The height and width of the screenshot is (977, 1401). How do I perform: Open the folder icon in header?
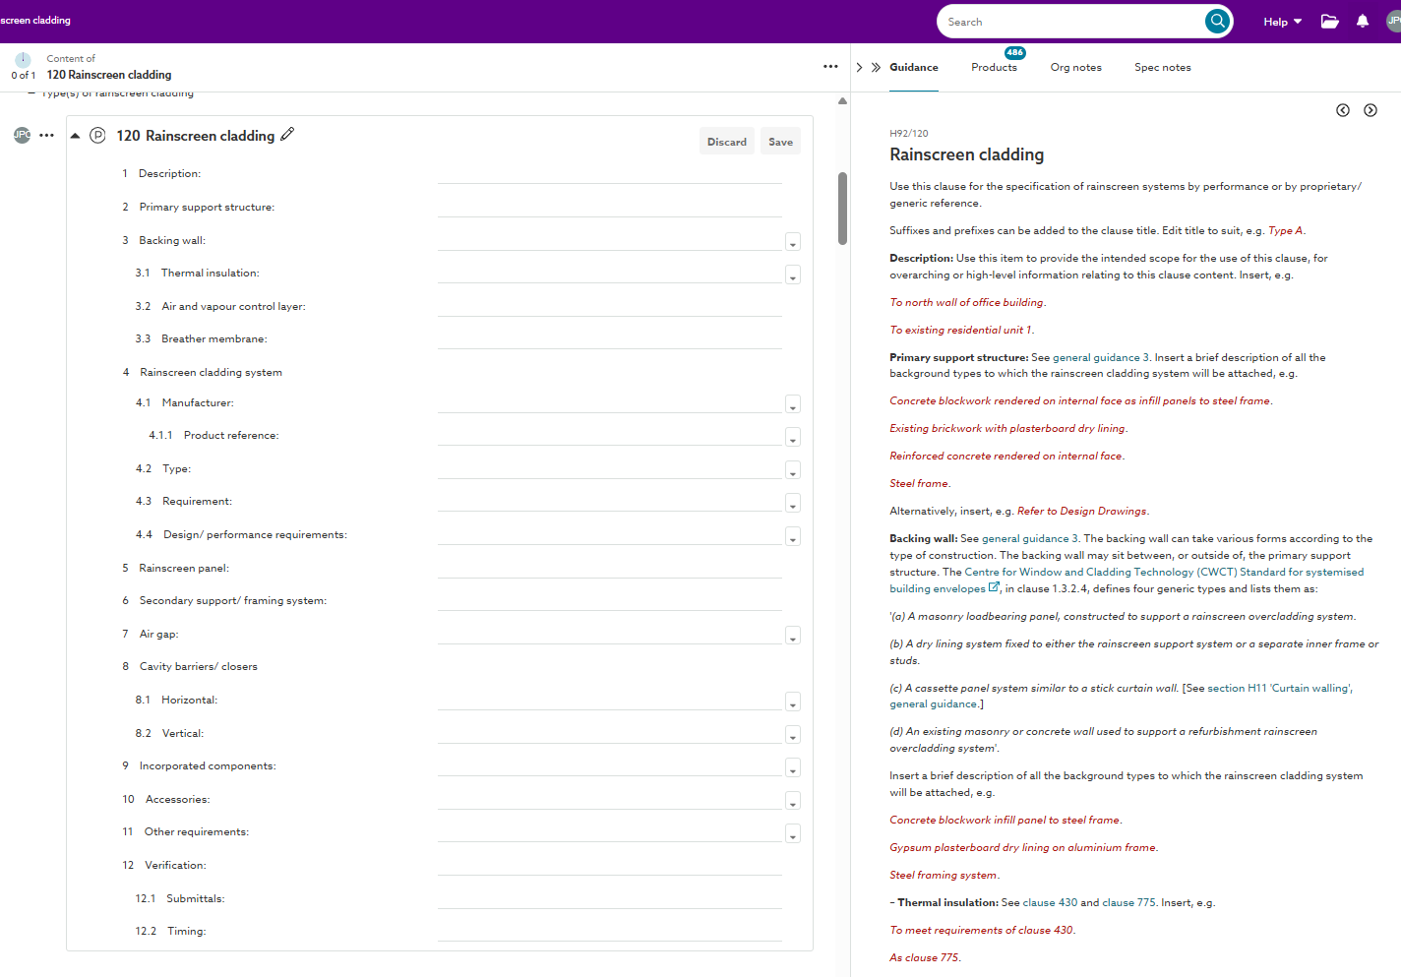pos(1330,22)
